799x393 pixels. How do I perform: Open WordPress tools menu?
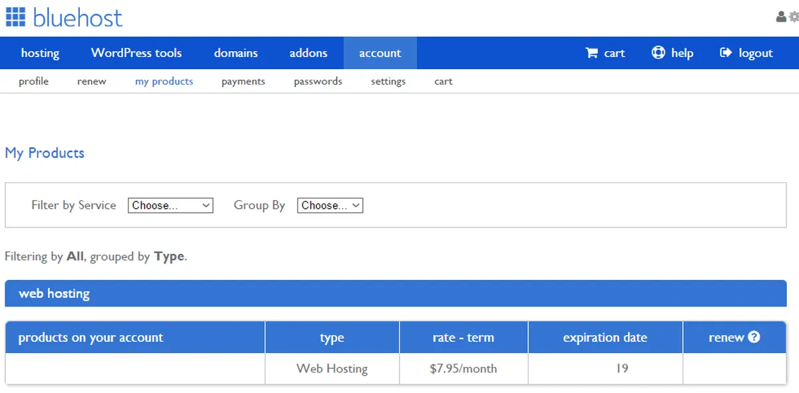tap(136, 53)
